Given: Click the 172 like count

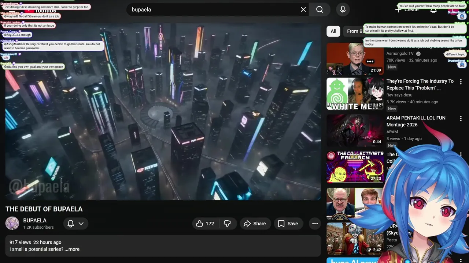Looking at the screenshot, I should (210, 224).
